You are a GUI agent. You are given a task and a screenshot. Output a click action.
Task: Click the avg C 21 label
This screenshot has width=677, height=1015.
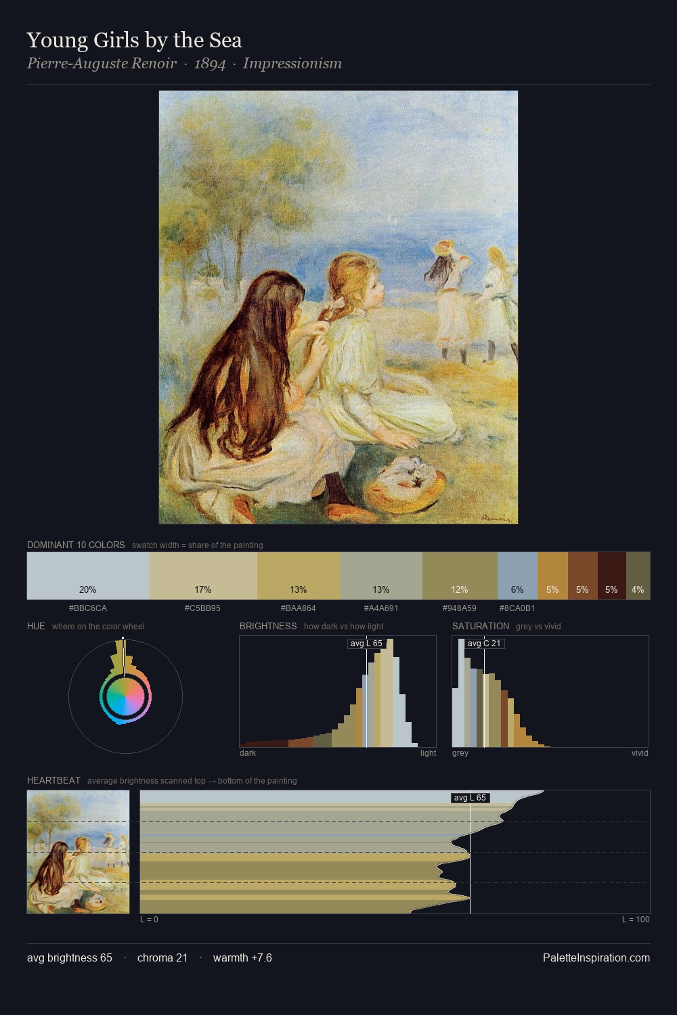484,644
